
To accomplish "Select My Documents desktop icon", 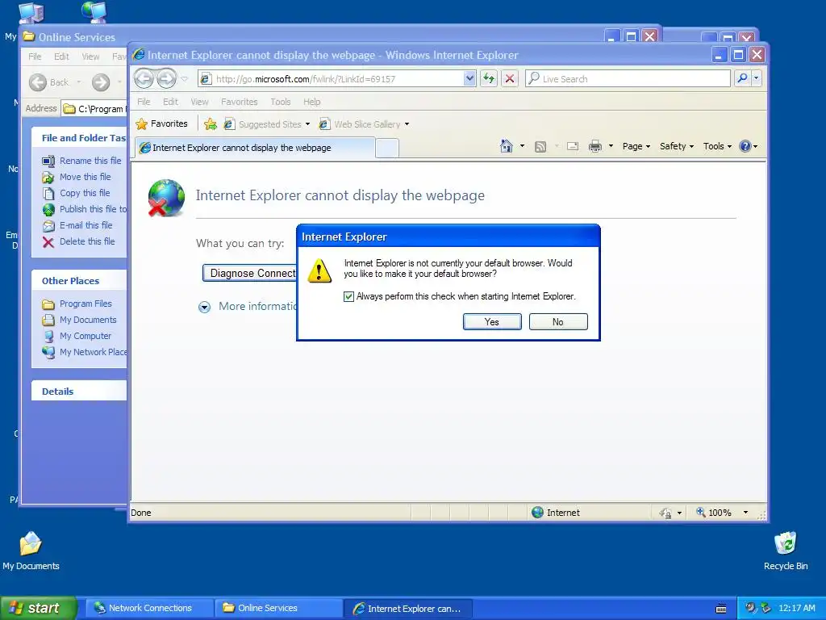I will point(31,551).
